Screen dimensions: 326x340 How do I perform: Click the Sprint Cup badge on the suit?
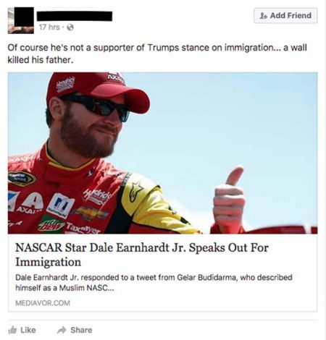tap(22, 179)
